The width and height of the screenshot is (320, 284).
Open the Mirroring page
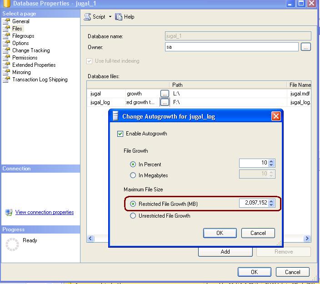coord(21,72)
